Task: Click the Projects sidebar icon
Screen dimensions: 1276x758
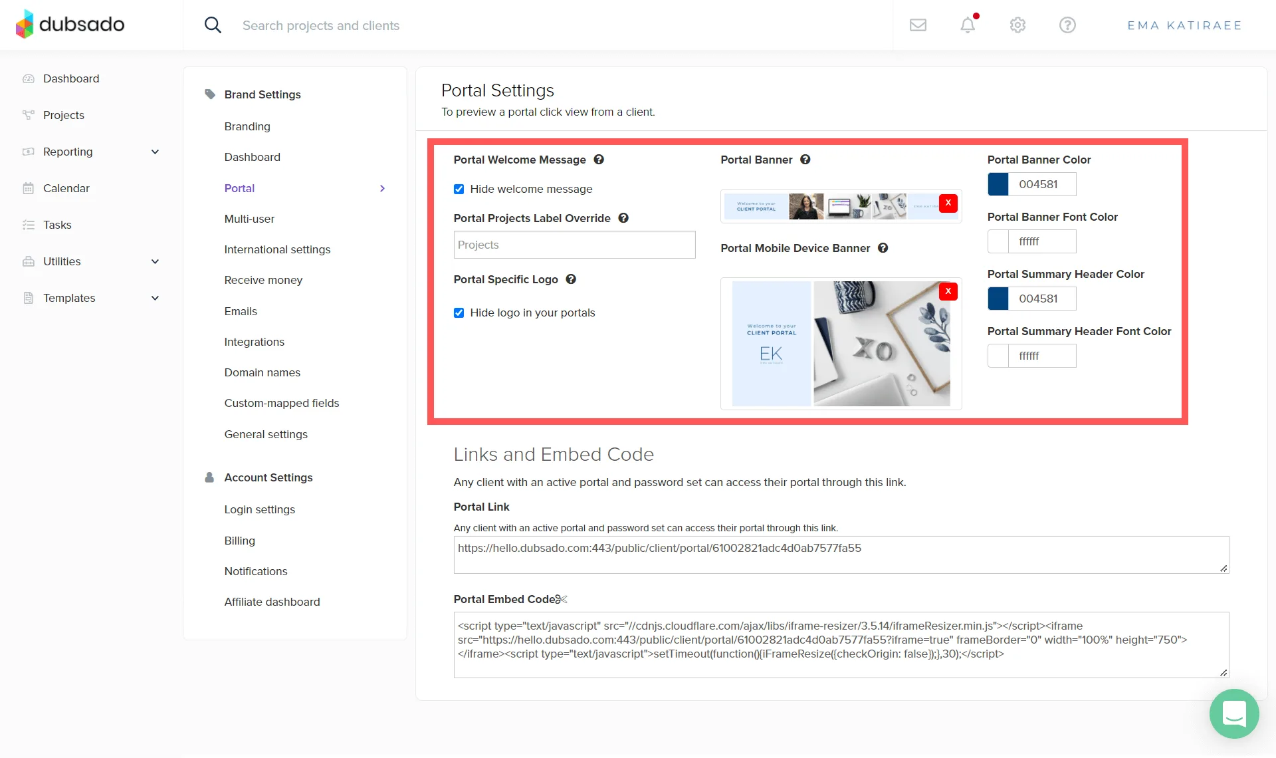Action: pyautogui.click(x=29, y=115)
